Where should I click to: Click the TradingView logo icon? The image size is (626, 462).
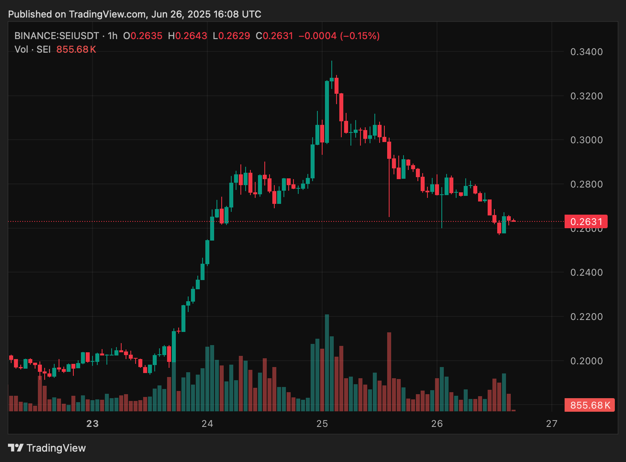pyautogui.click(x=16, y=448)
